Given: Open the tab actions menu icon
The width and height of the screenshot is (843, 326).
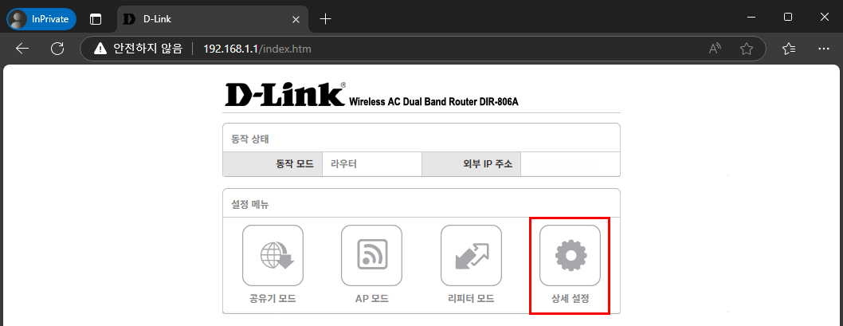Looking at the screenshot, I should (x=95, y=19).
